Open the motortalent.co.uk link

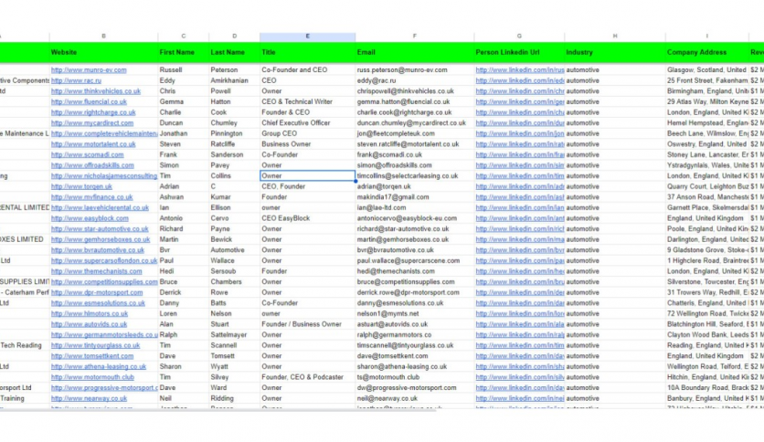pyautogui.click(x=93, y=144)
